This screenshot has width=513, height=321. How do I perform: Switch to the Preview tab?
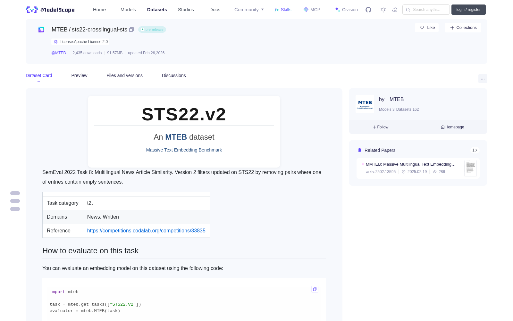tap(79, 75)
